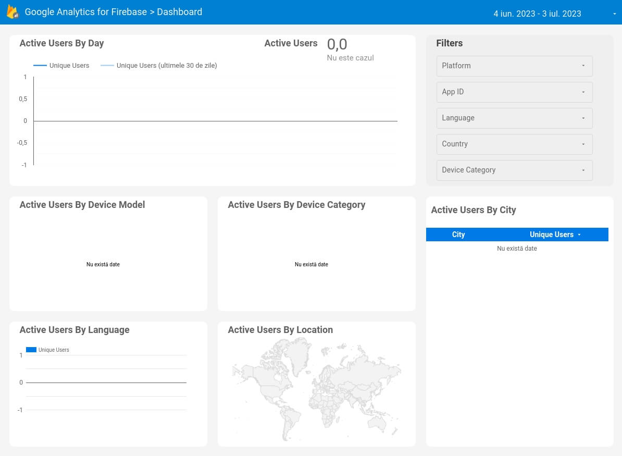Image resolution: width=622 pixels, height=456 pixels.
Task: Click the Active Users 0,0 scorecard value
Action: coord(337,44)
